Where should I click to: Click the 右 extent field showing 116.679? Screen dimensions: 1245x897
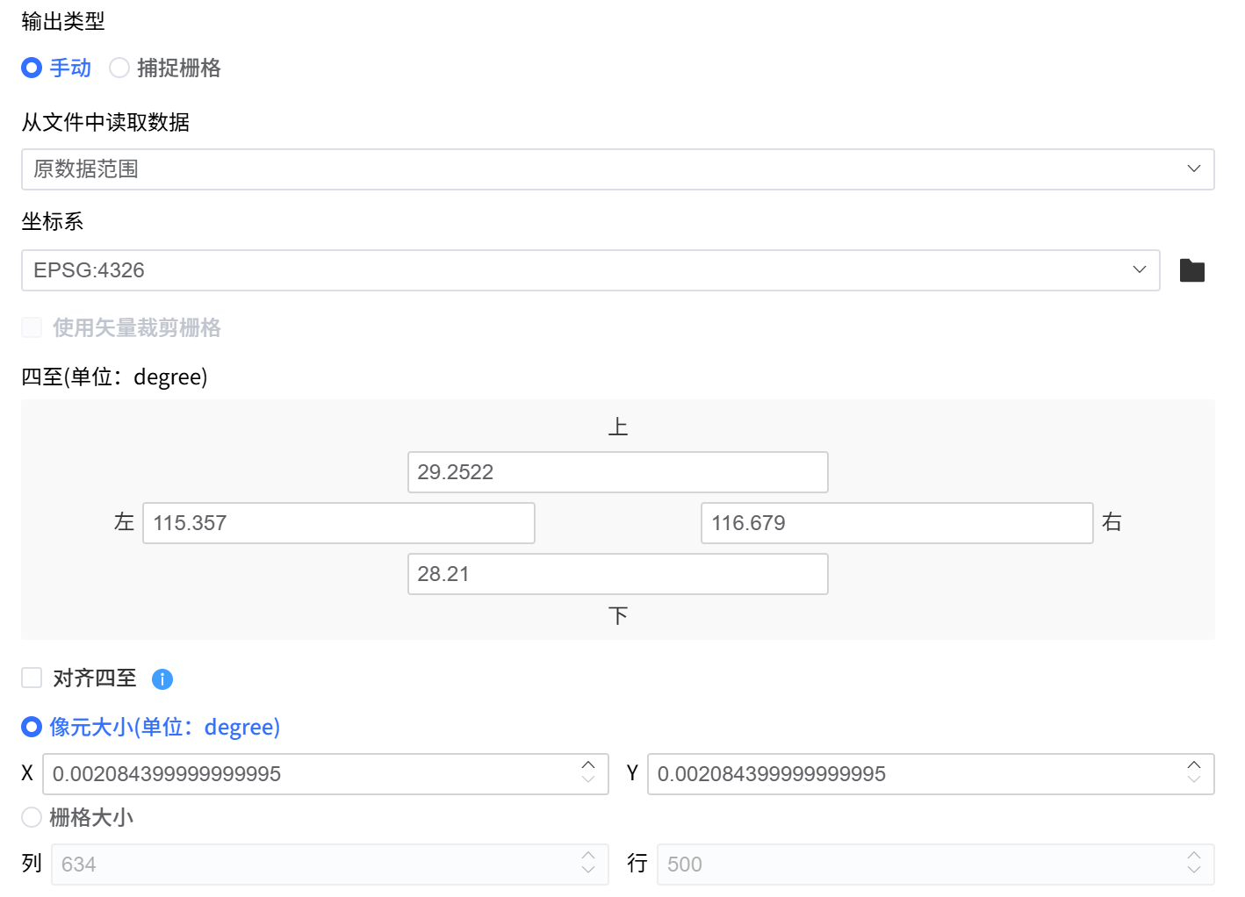point(896,523)
